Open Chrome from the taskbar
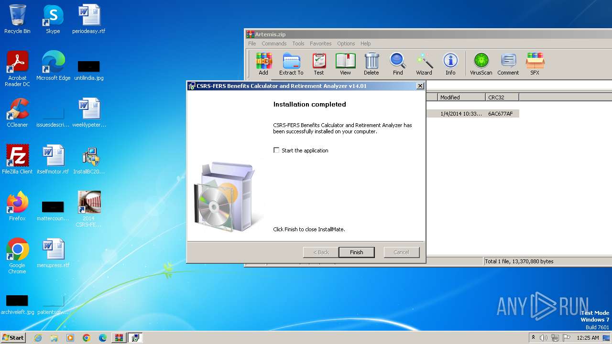 coord(87,338)
